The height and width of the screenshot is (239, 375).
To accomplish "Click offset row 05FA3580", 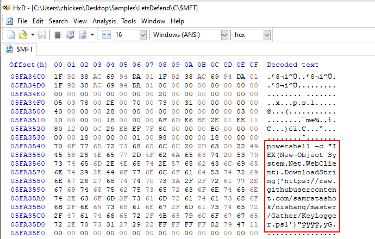I will pyautogui.click(x=28, y=181).
